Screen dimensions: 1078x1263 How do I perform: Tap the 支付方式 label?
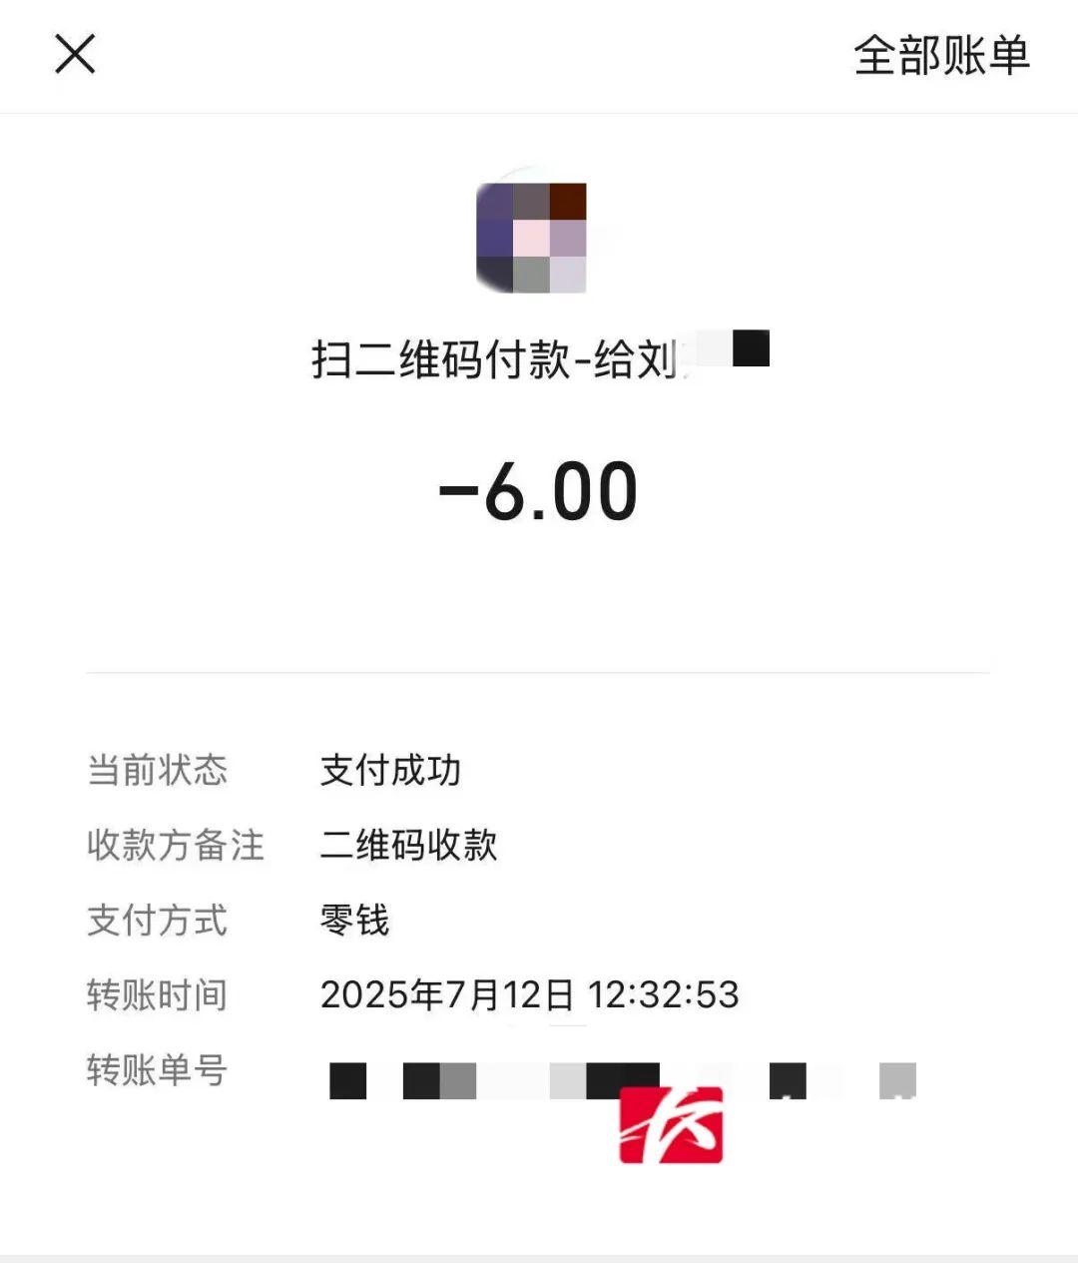click(157, 920)
